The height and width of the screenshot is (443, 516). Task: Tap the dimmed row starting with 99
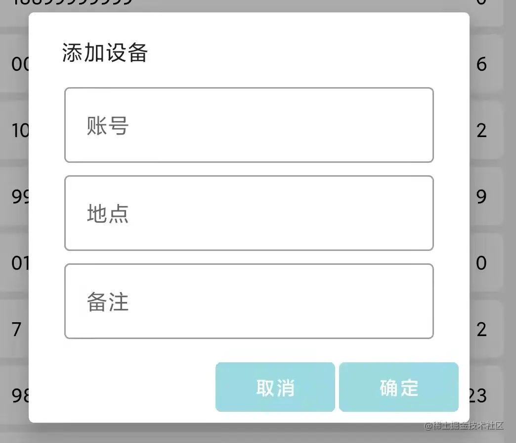[19, 197]
